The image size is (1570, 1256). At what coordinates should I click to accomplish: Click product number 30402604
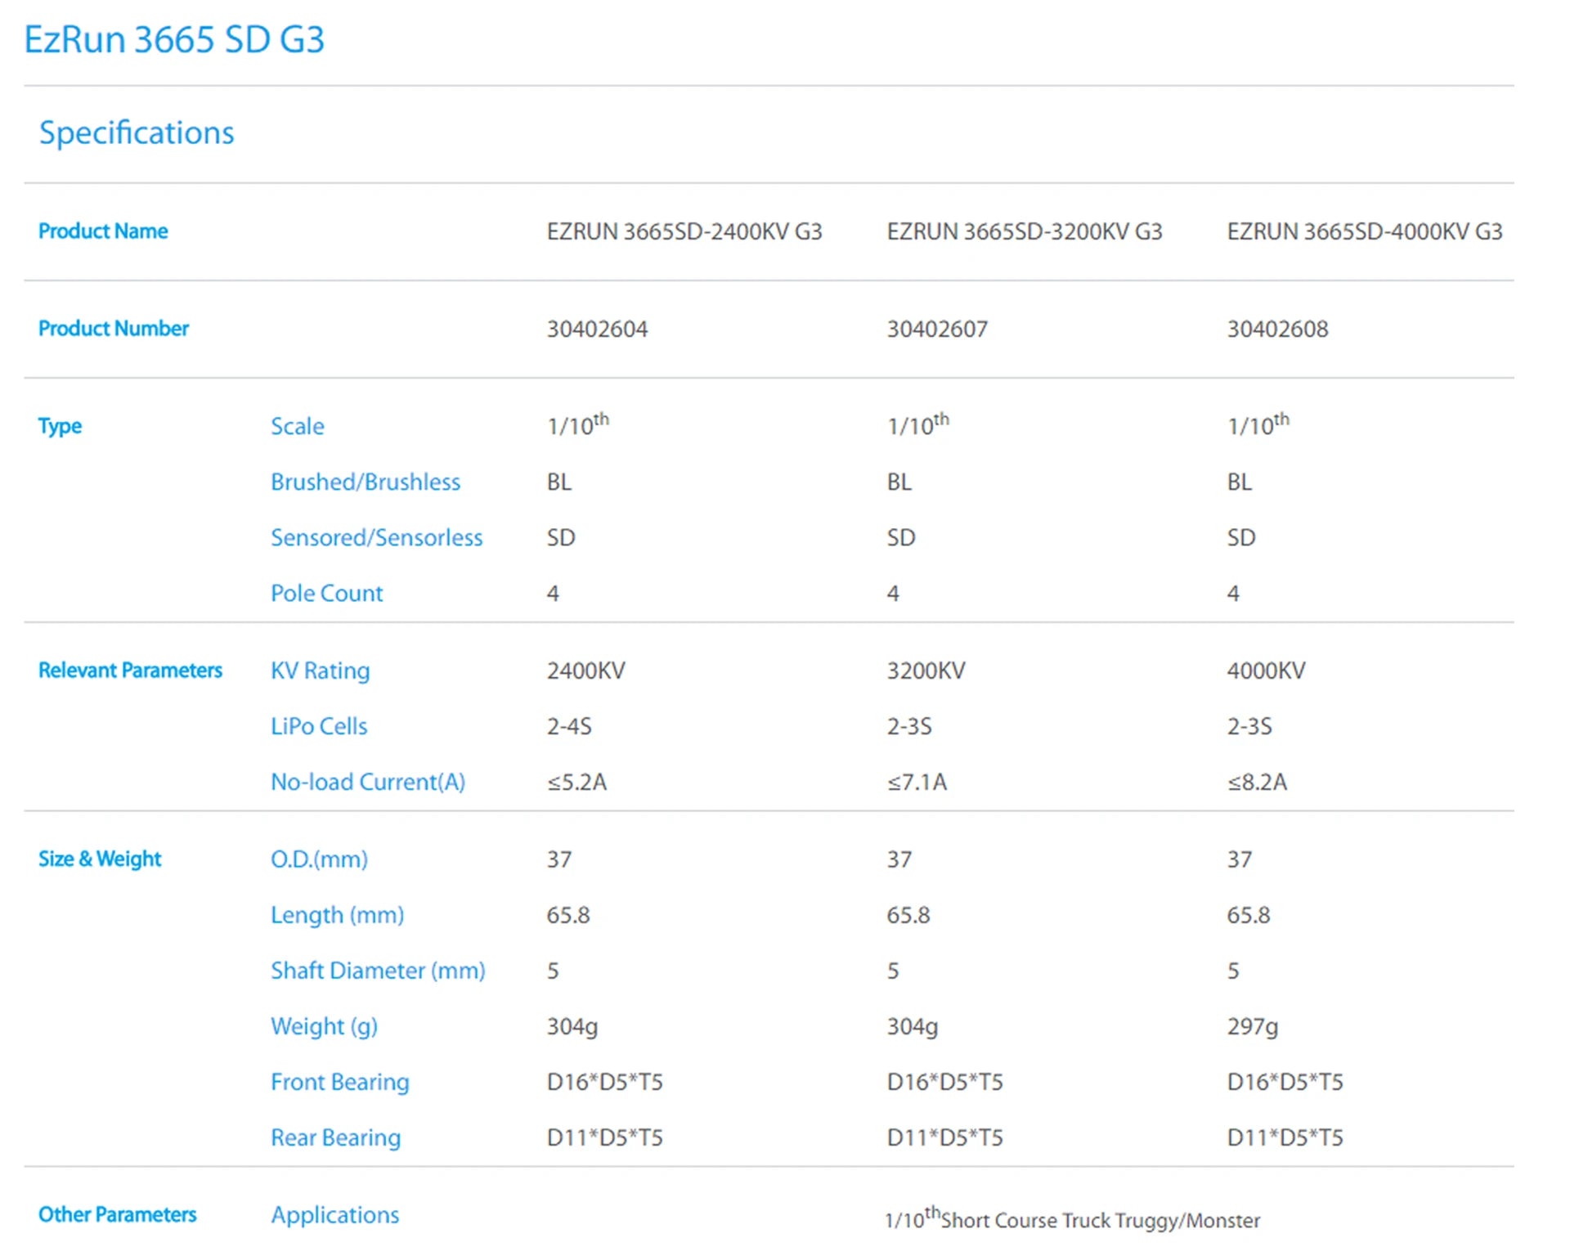coord(597,329)
